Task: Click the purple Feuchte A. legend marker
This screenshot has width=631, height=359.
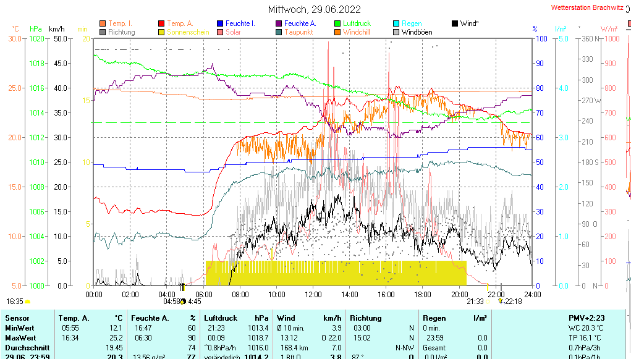Action: pos(279,23)
